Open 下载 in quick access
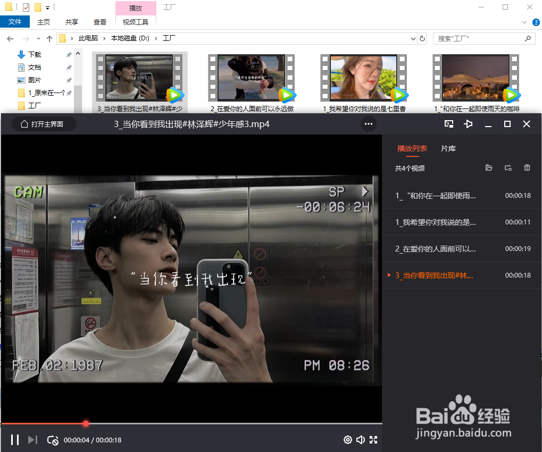Screen dimensions: 542x452 pos(34,55)
